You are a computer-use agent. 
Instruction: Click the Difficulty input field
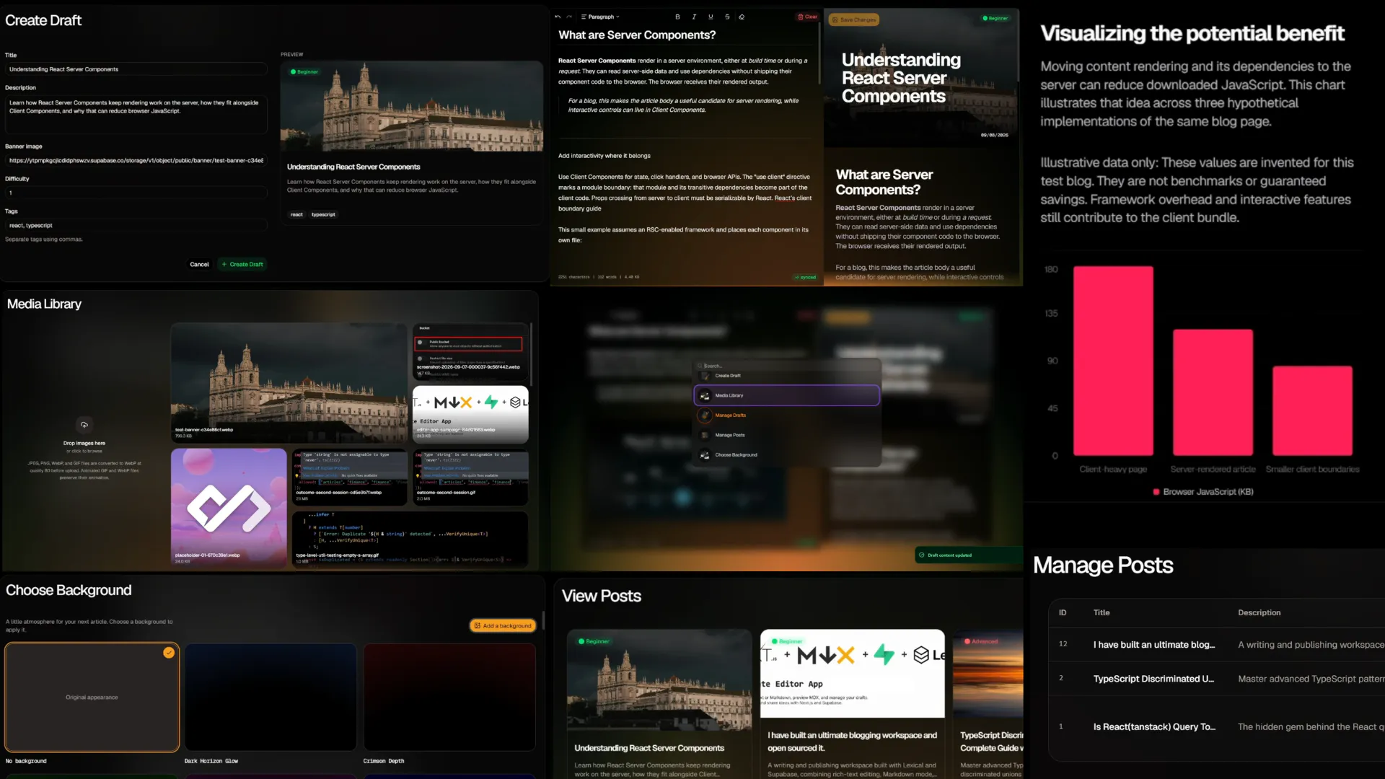tap(136, 193)
